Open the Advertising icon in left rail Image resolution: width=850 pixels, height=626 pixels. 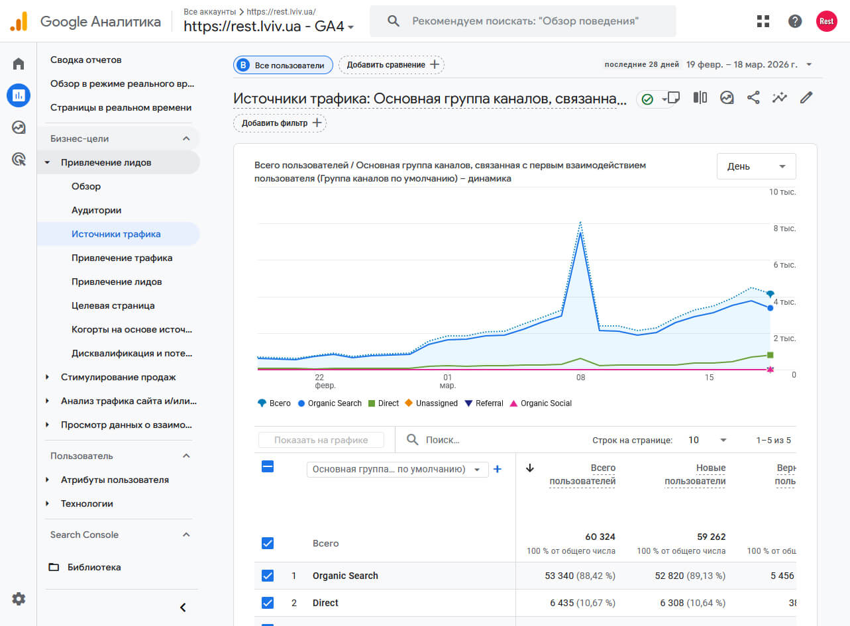point(19,159)
